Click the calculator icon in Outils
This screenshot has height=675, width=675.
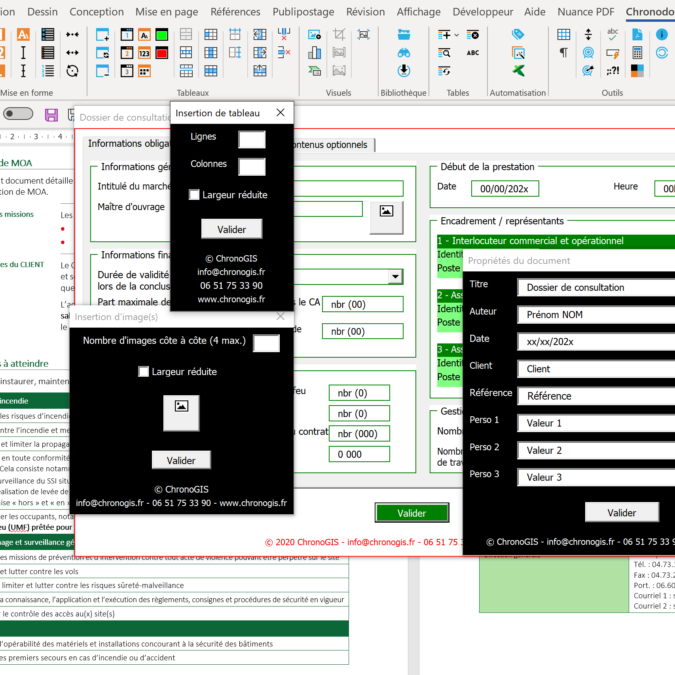point(637,53)
